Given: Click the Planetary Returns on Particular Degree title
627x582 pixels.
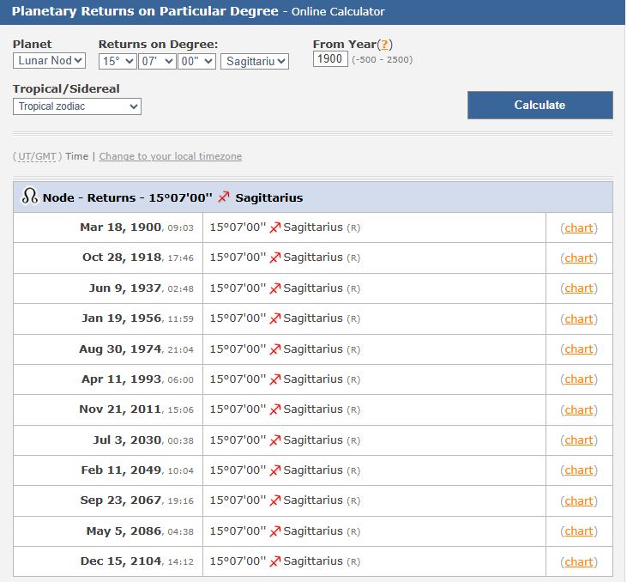Looking at the screenshot, I should (x=145, y=11).
